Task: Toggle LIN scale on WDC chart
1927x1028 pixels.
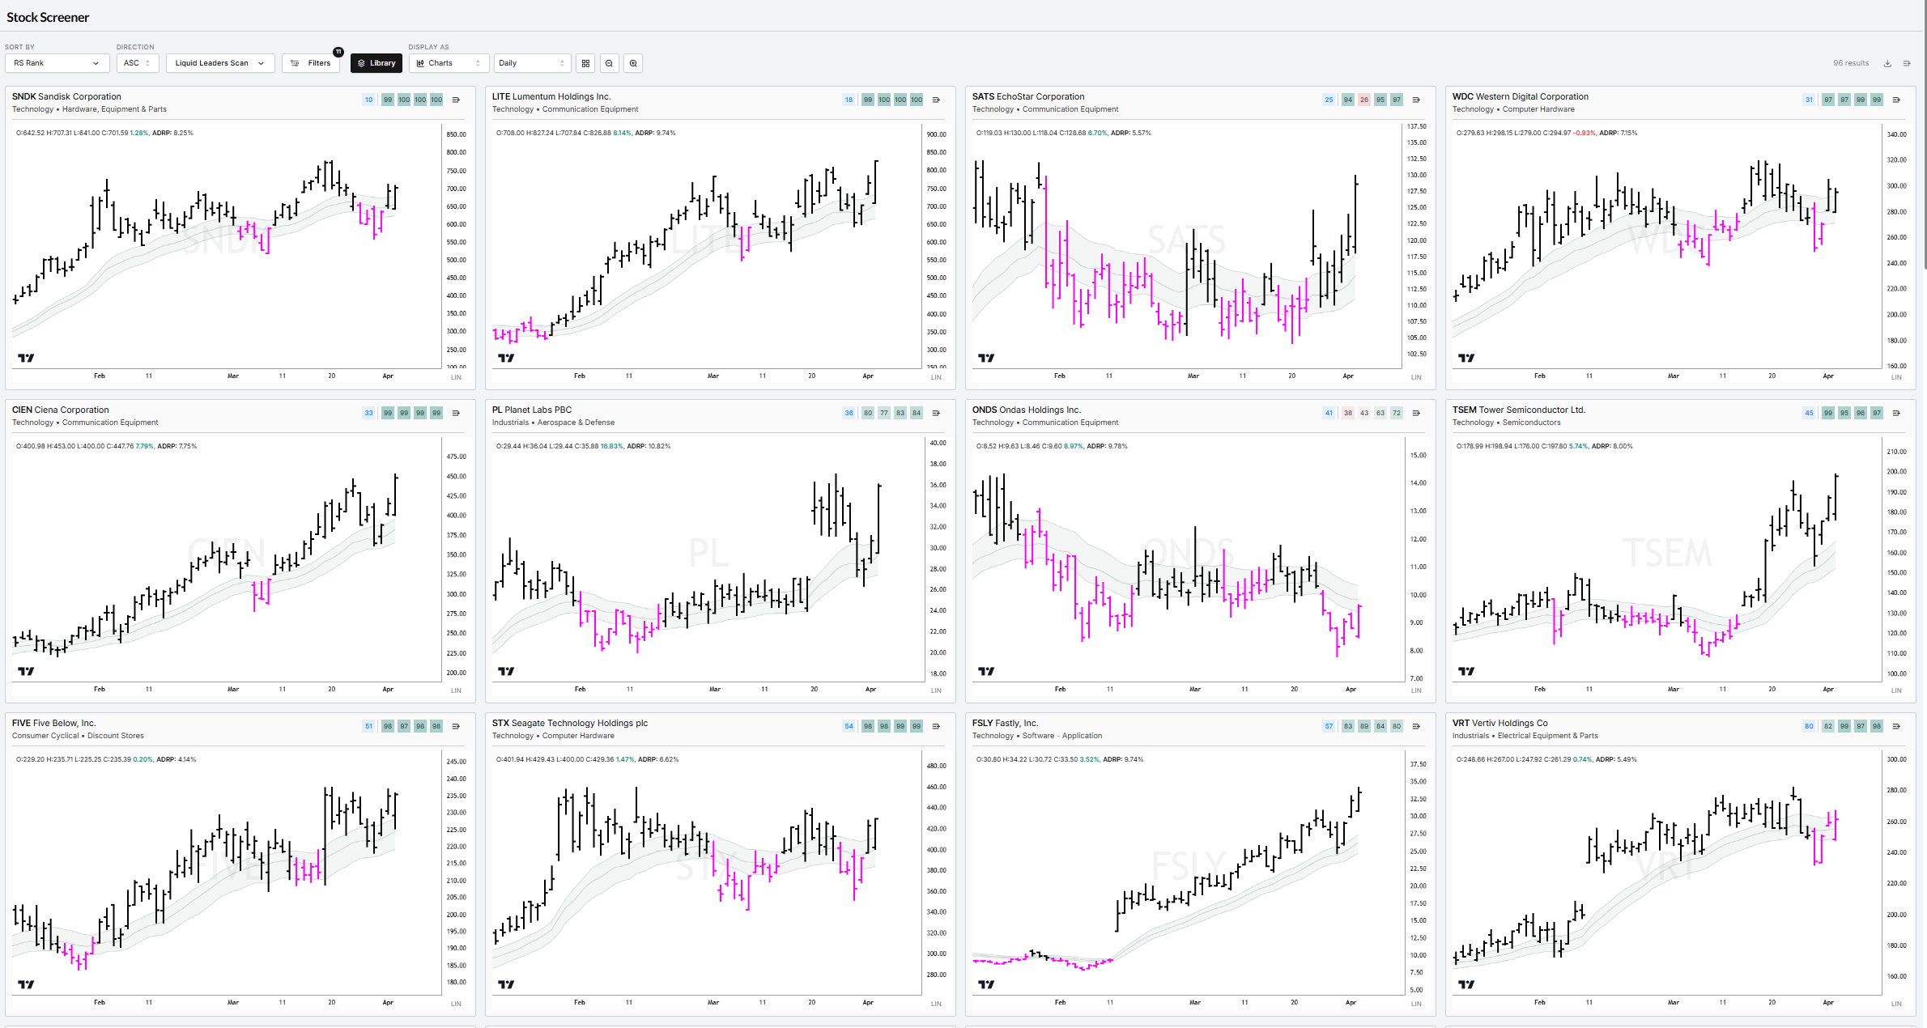Action: [x=1896, y=377]
